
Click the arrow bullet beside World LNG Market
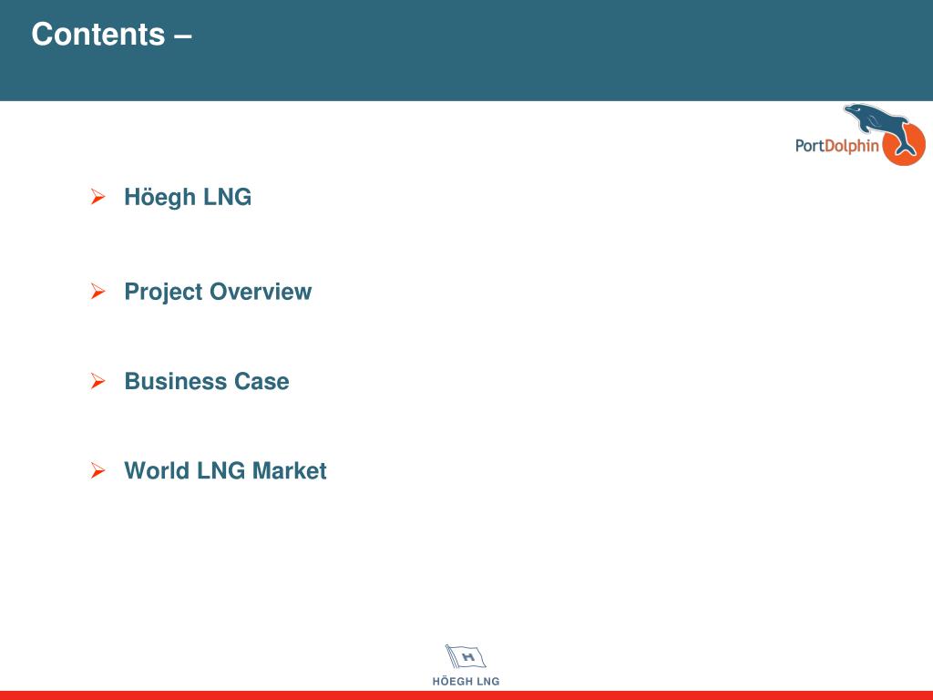(98, 470)
